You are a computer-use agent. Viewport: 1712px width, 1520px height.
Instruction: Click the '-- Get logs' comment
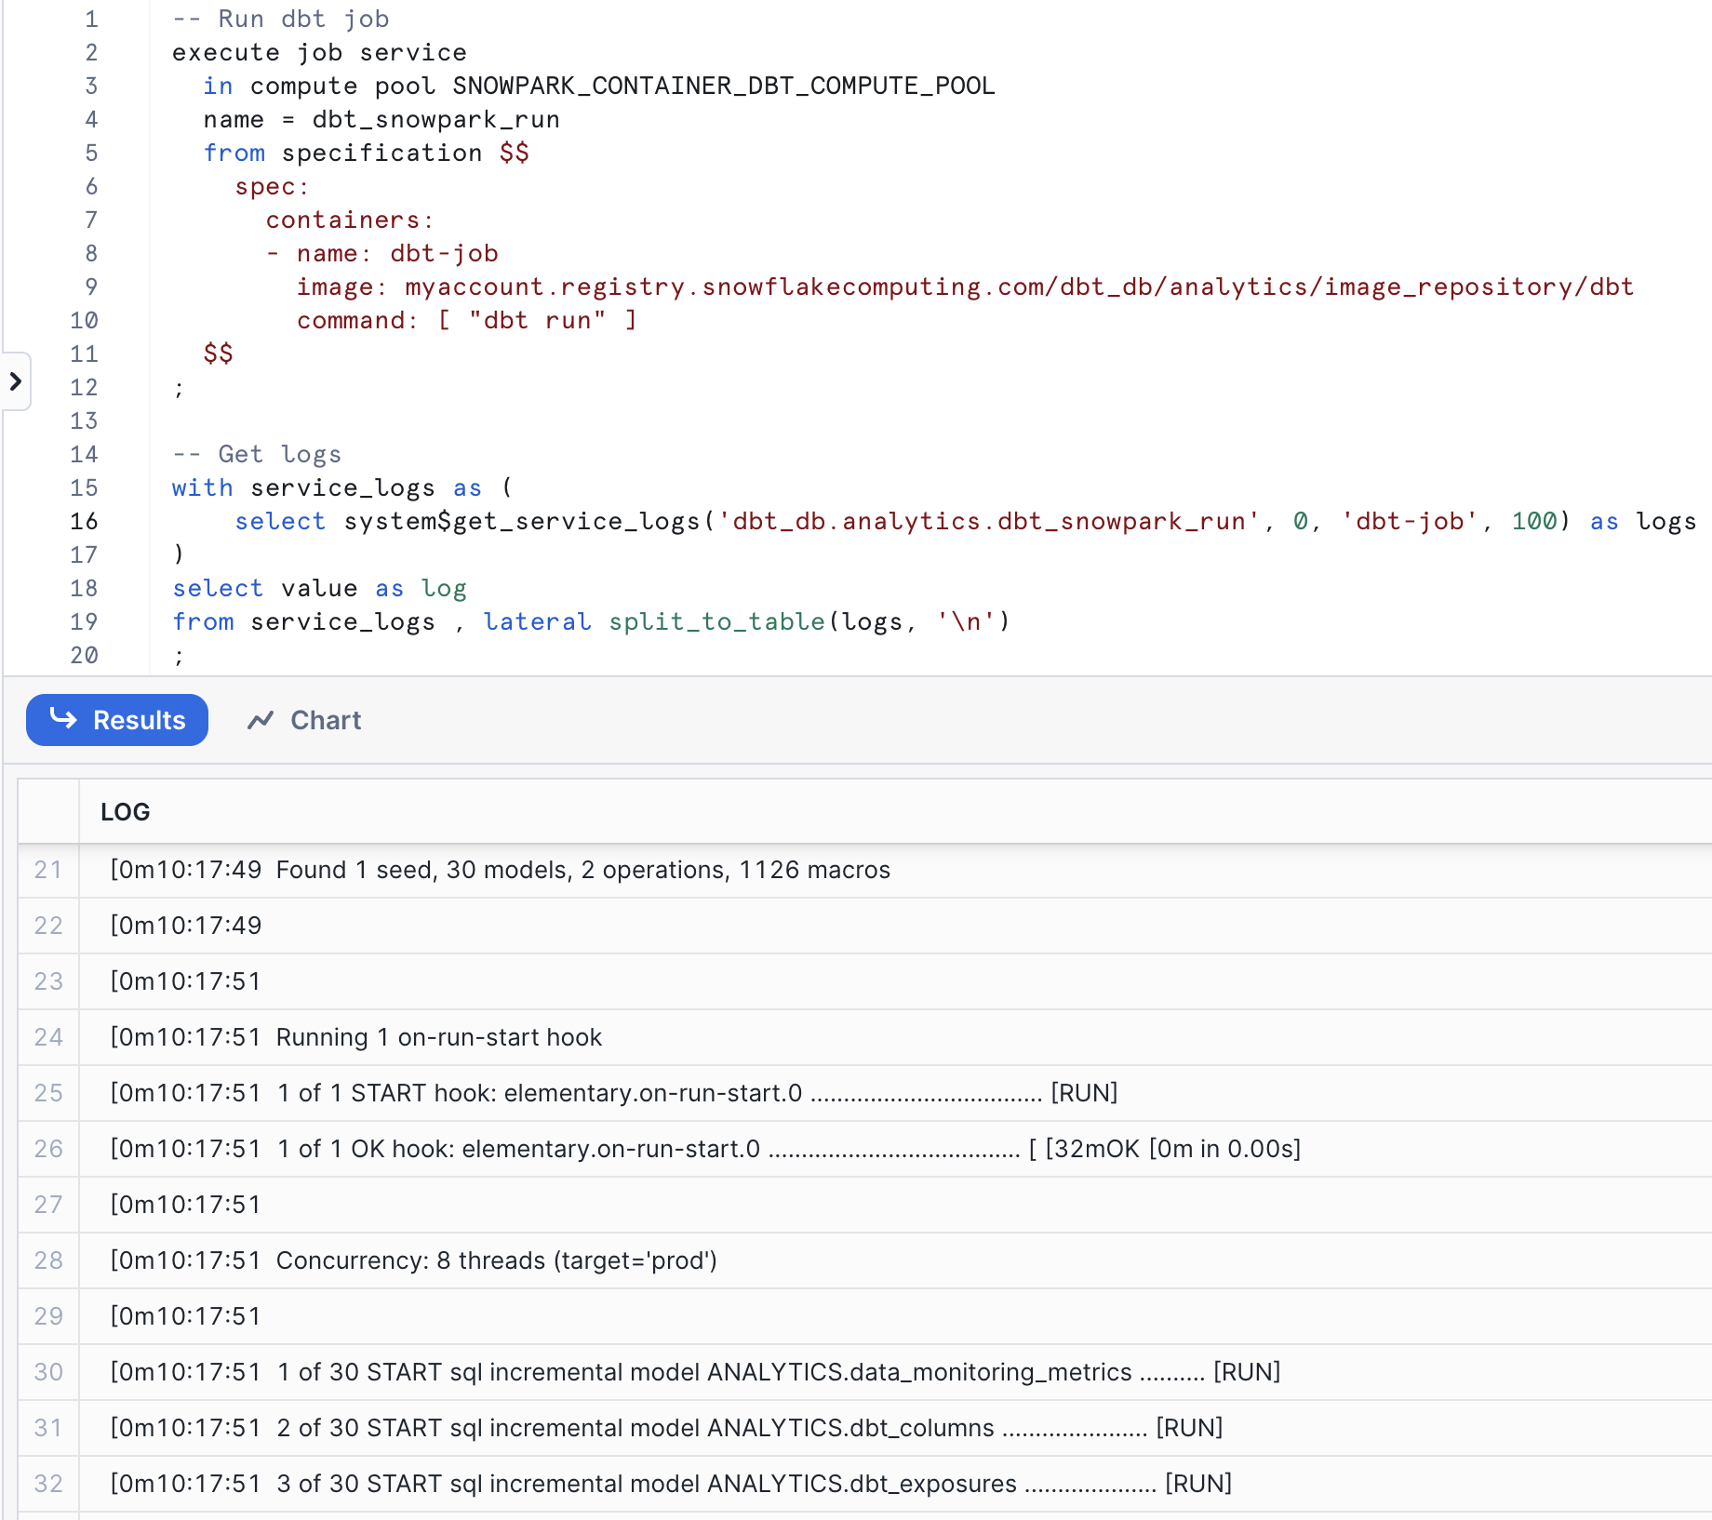point(257,455)
